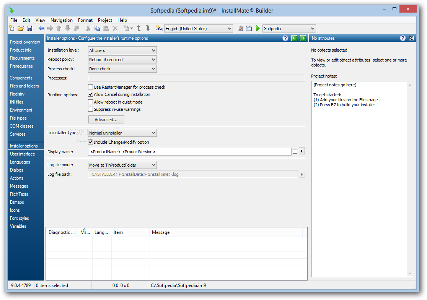
Task: Open the Process check dropdown
Action: click(x=122, y=69)
